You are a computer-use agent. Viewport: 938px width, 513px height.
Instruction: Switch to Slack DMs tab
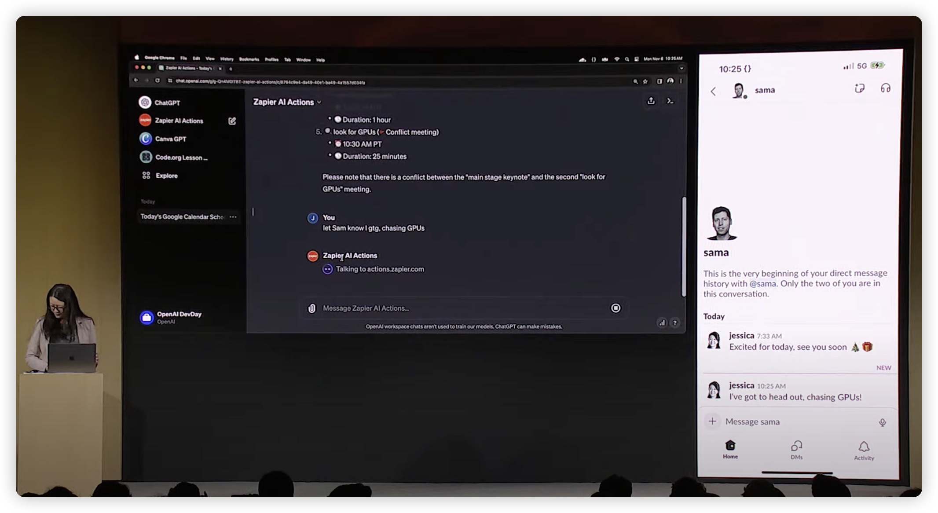click(796, 451)
